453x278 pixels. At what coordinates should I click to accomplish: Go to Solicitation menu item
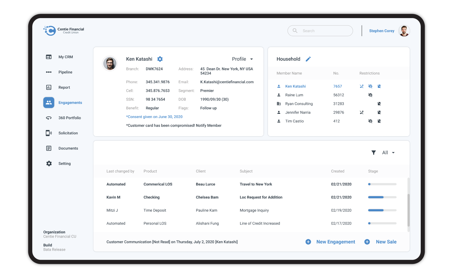[68, 133]
